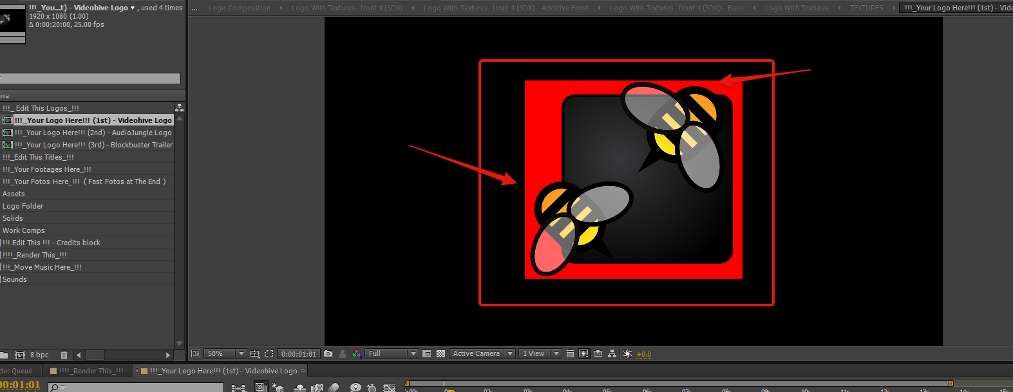This screenshot has height=392, width=1013.
Task: Select the Solids folder
Action: pyautogui.click(x=13, y=218)
